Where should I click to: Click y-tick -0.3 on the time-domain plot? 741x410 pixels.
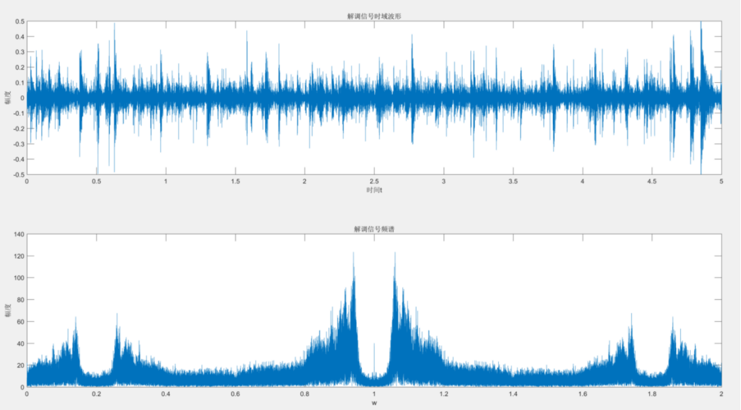tap(19, 144)
